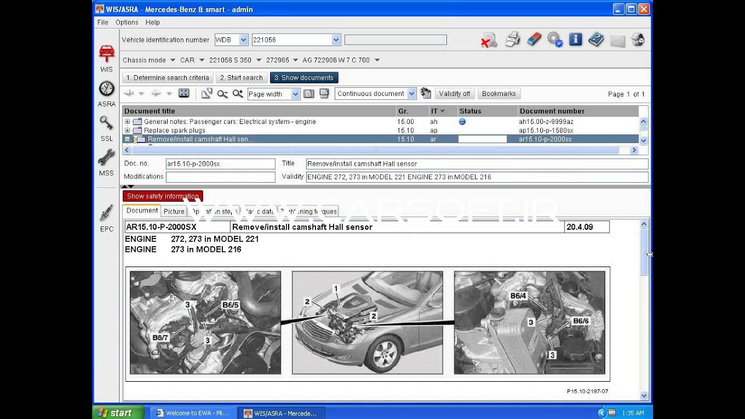Open the Bookmarks button
This screenshot has width=745, height=419.
click(499, 94)
